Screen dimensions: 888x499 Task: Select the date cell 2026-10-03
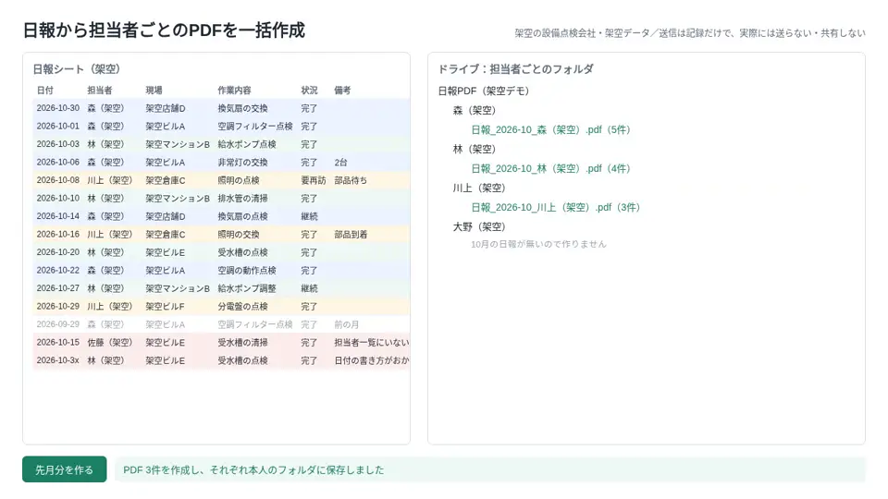(57, 144)
